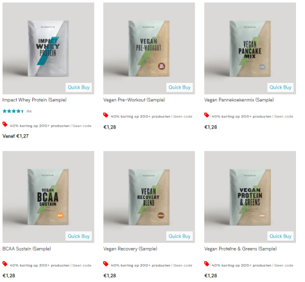Open the Vegan Pannekoekenmix (Sample) title link
305x282 pixels.
click(x=239, y=100)
